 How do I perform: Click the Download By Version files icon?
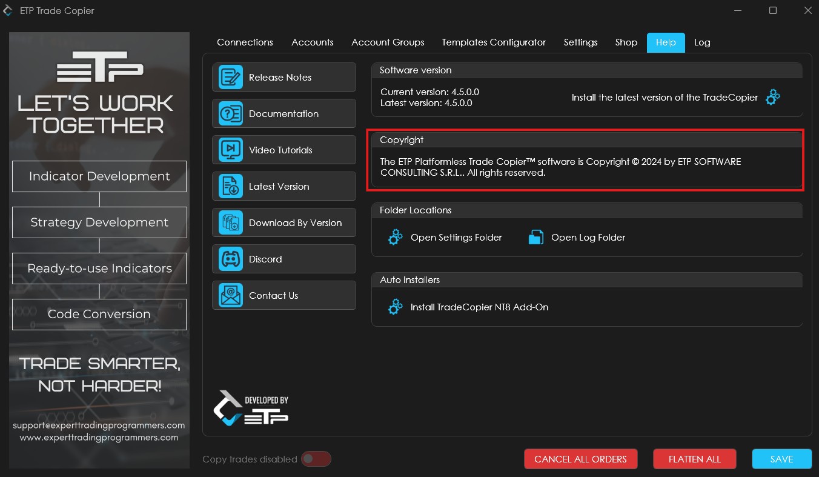click(230, 223)
